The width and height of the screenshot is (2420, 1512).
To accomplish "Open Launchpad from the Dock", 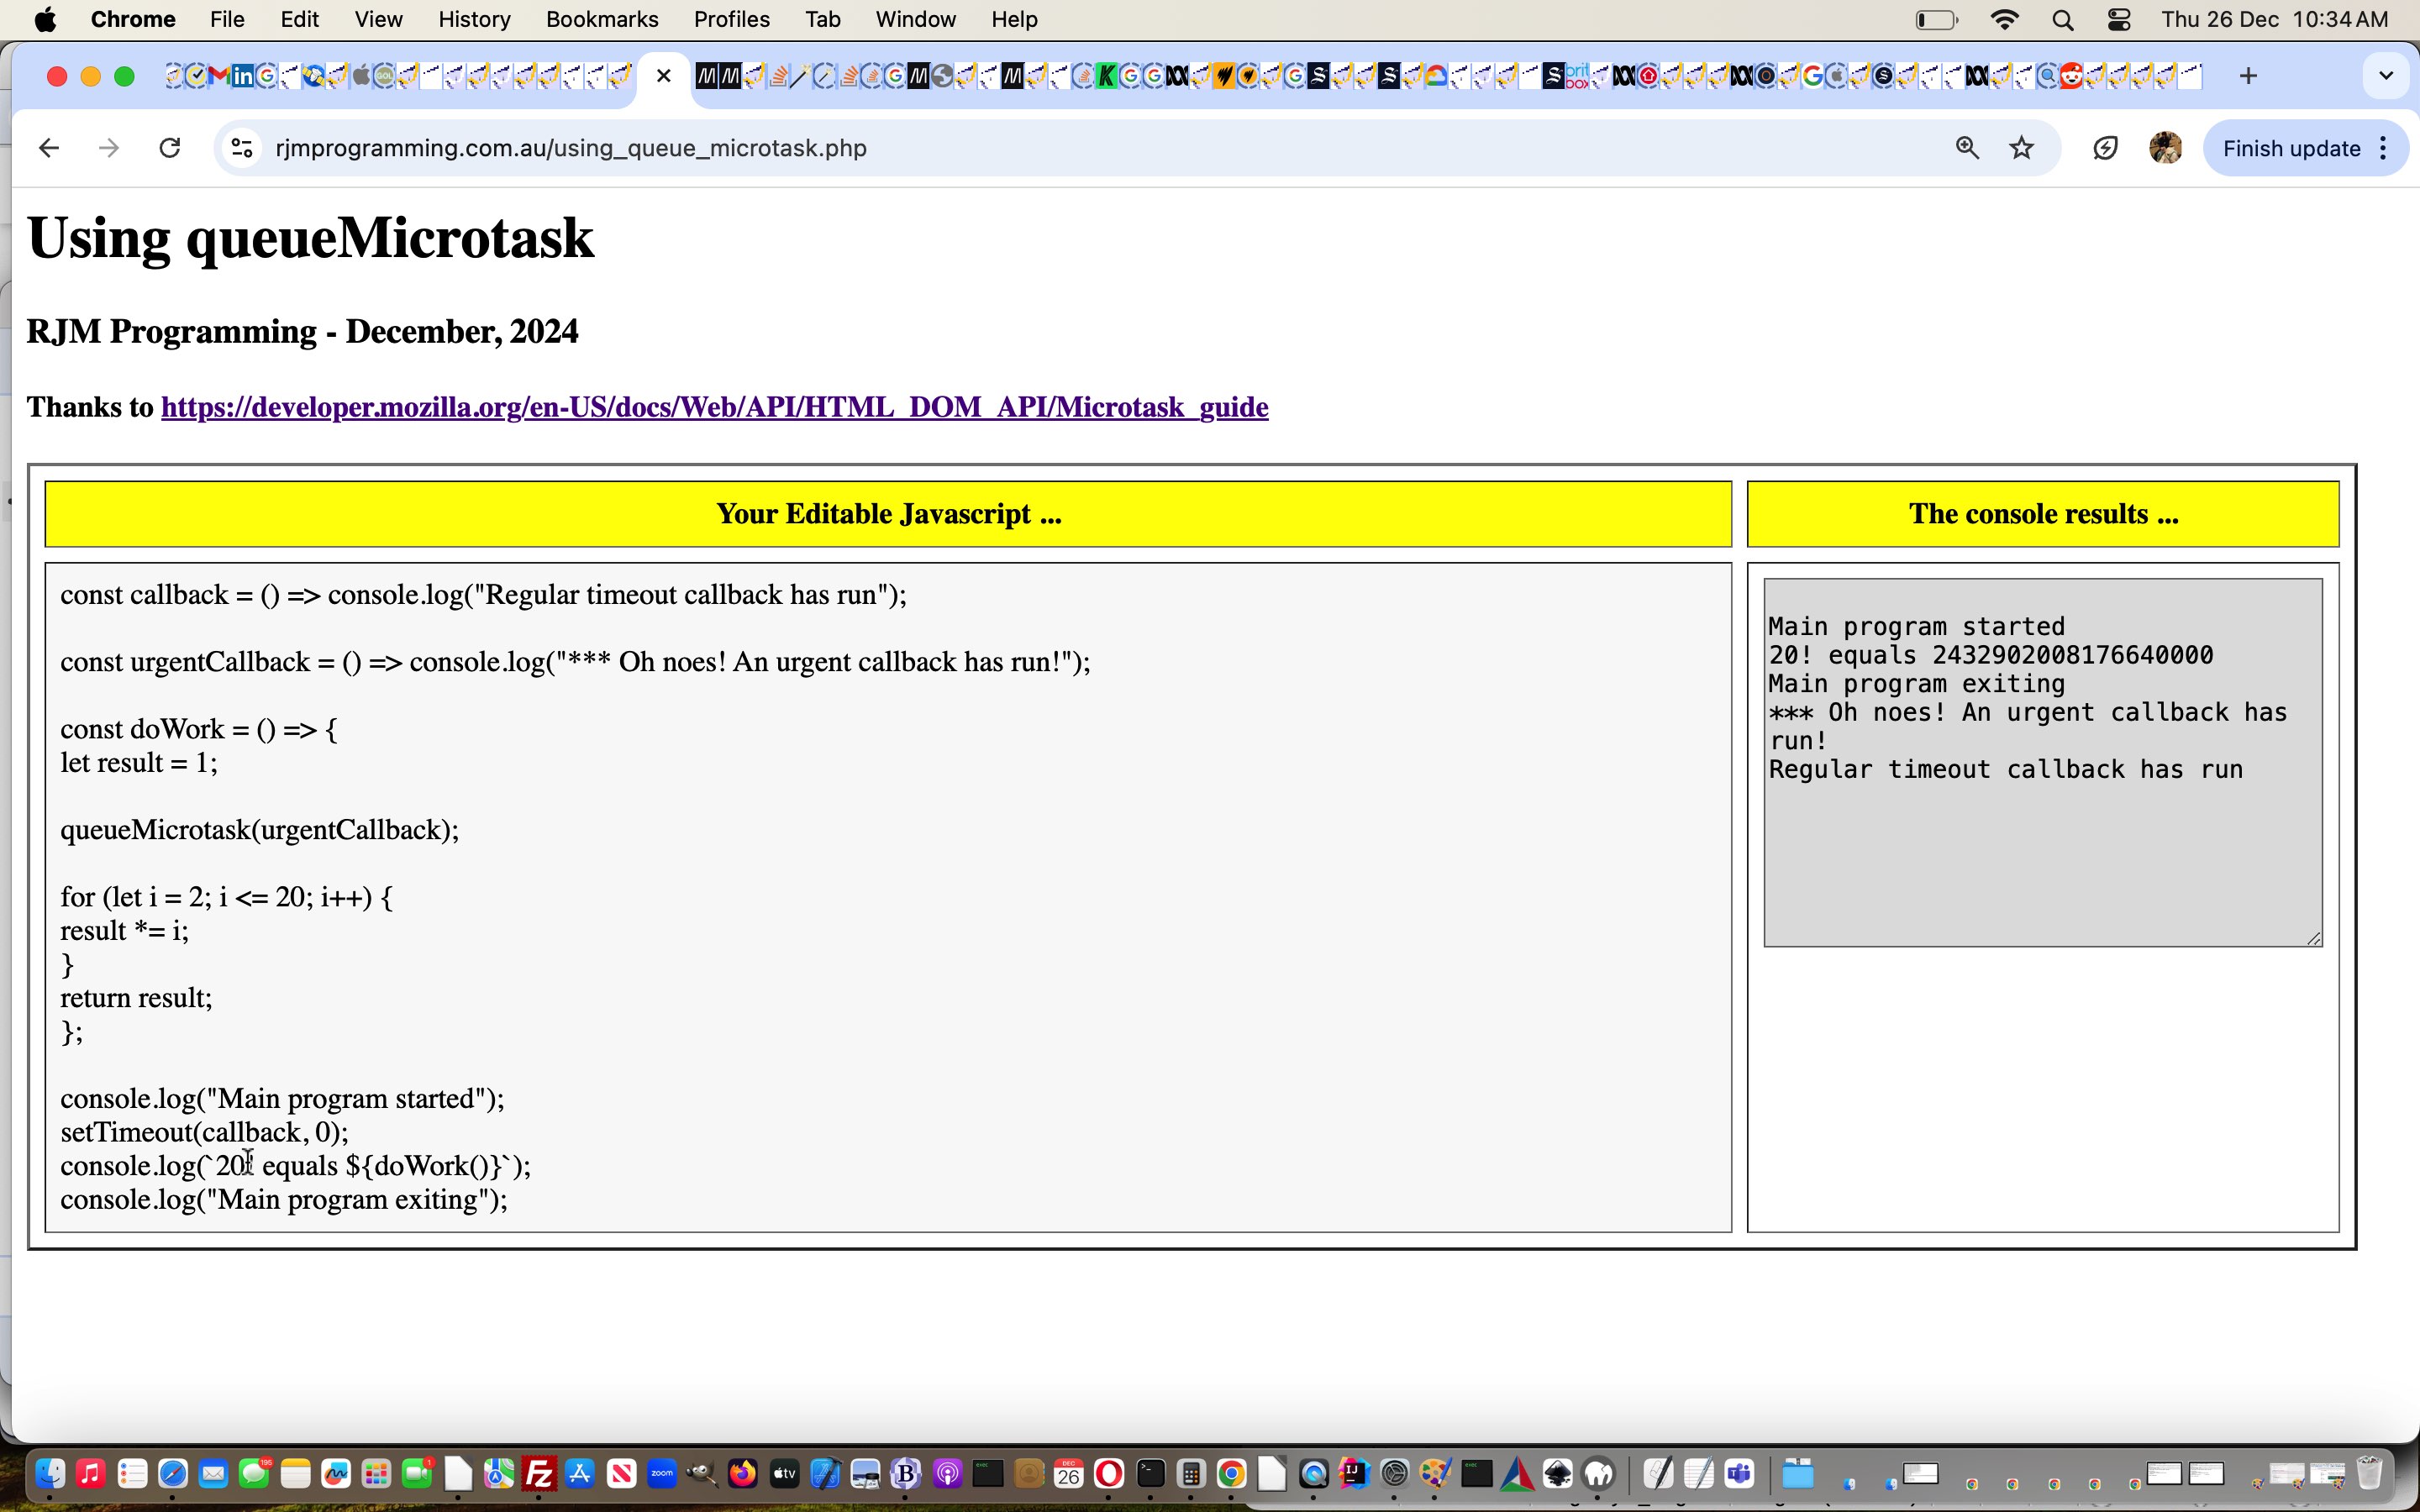I will tap(377, 1473).
